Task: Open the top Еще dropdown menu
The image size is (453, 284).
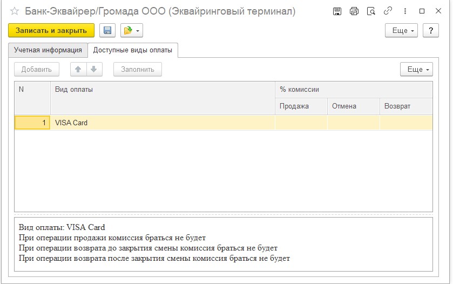Action: [401, 31]
